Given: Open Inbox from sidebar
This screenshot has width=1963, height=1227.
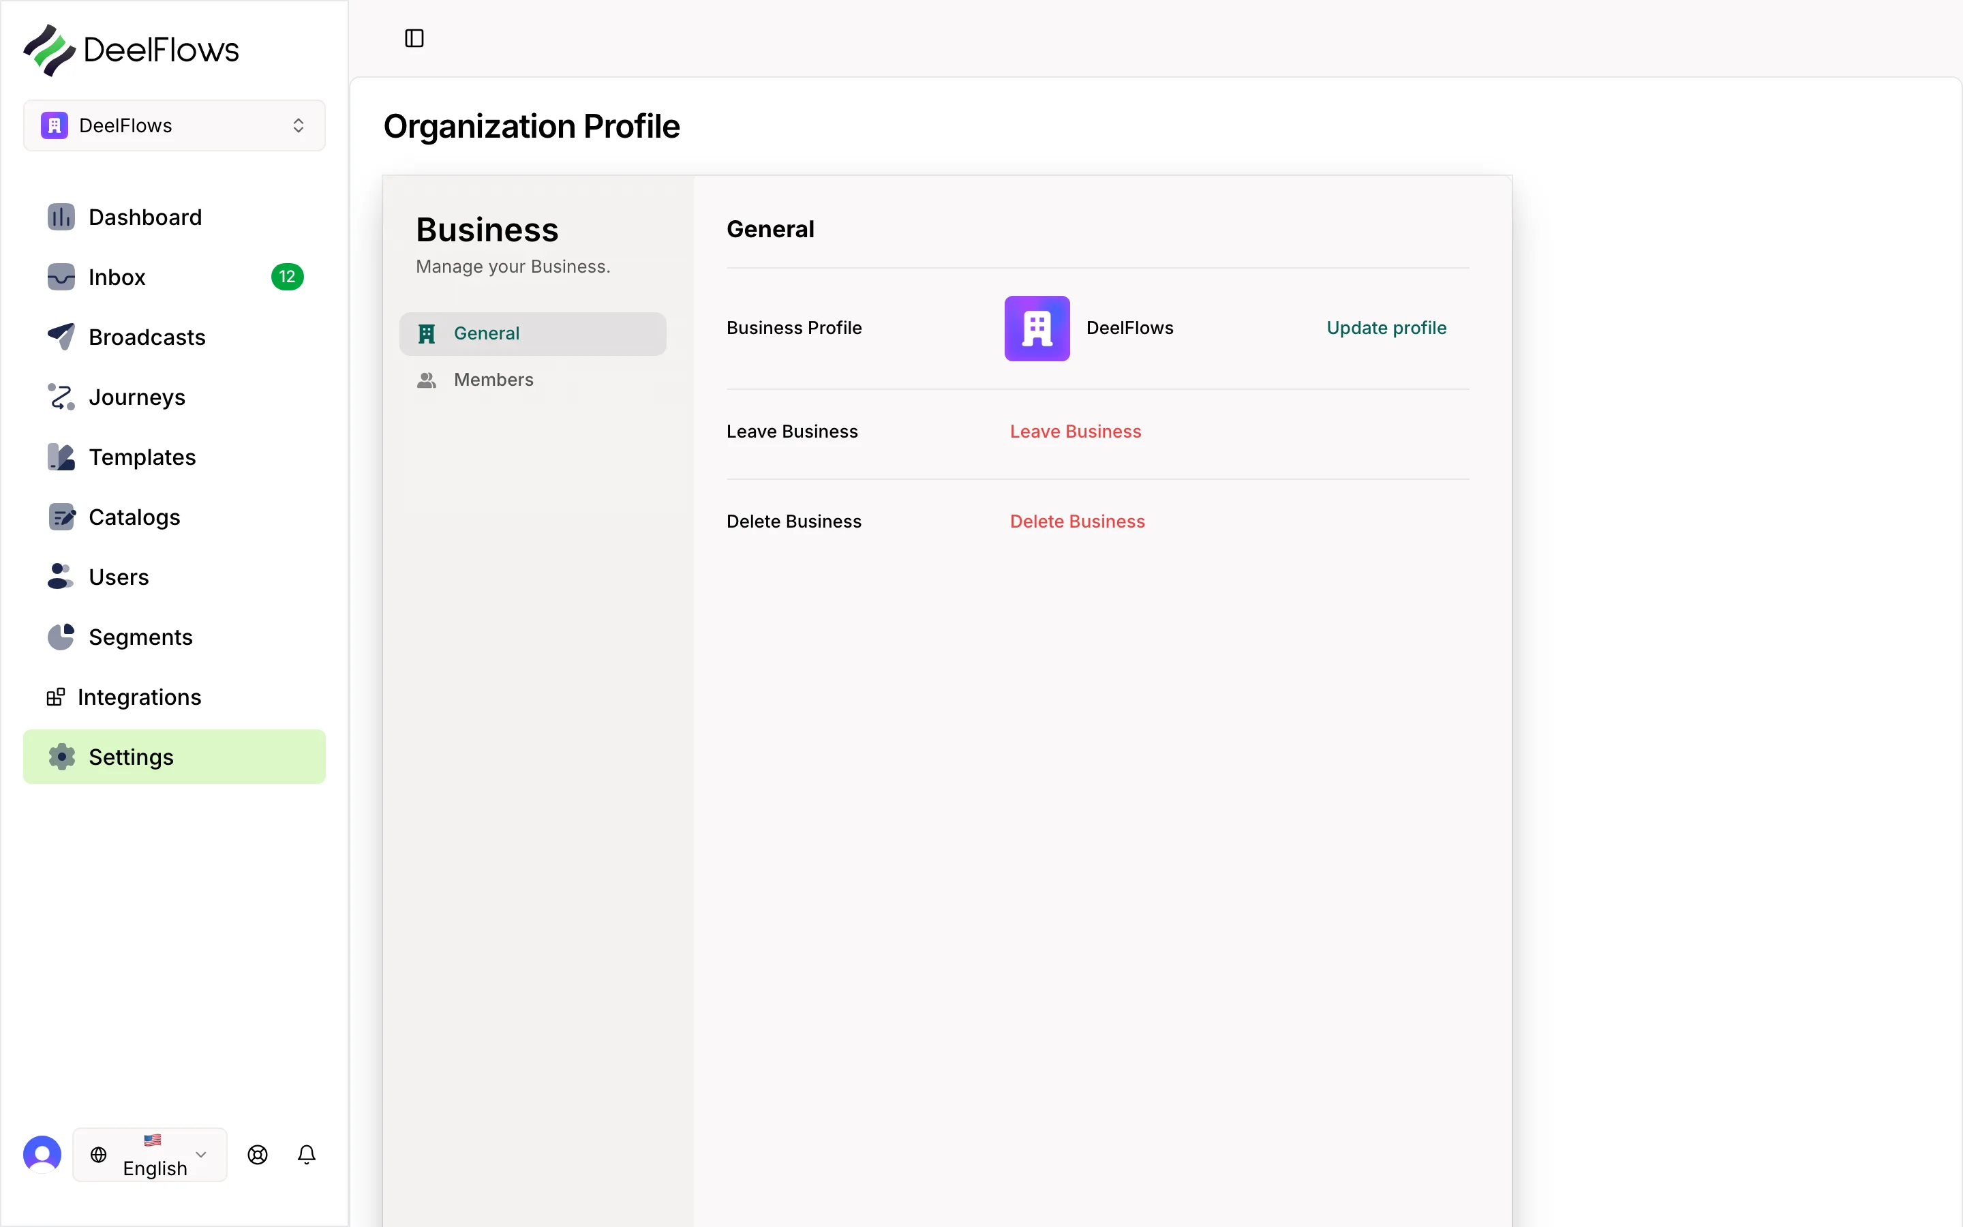Looking at the screenshot, I should (x=174, y=277).
